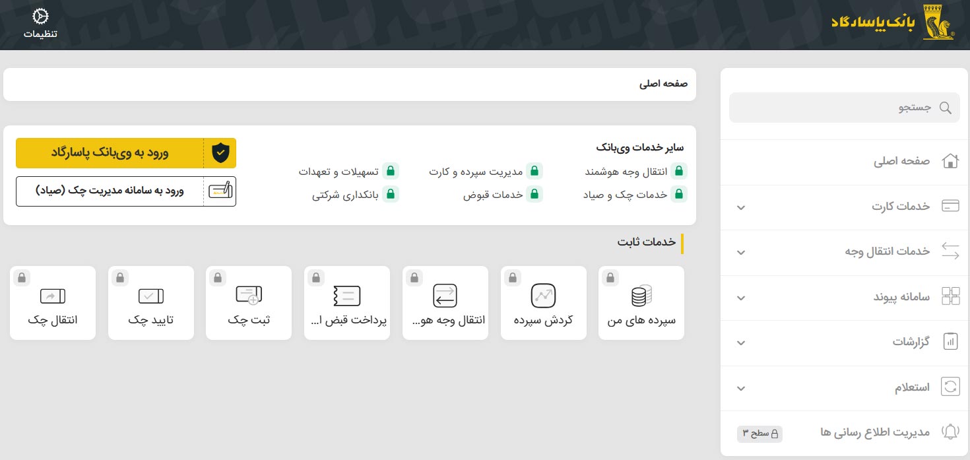Click the ورود به وی‌بانک پاسارگاد button
The height and width of the screenshot is (460, 970).
pyautogui.click(x=126, y=153)
